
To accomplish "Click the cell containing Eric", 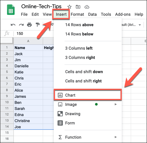I will (x=28, y=84).
